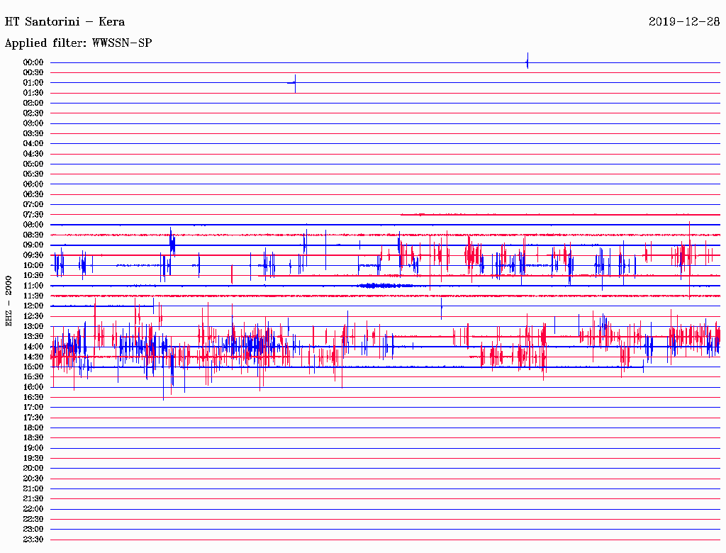Click the 18:00 time label
Viewport: 726px width, 553px height.
[x=33, y=428]
